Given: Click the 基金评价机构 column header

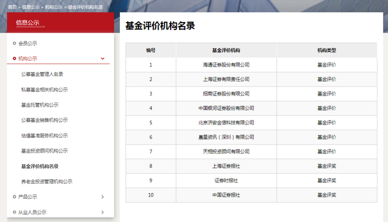Looking at the screenshot, I should click(x=226, y=50).
